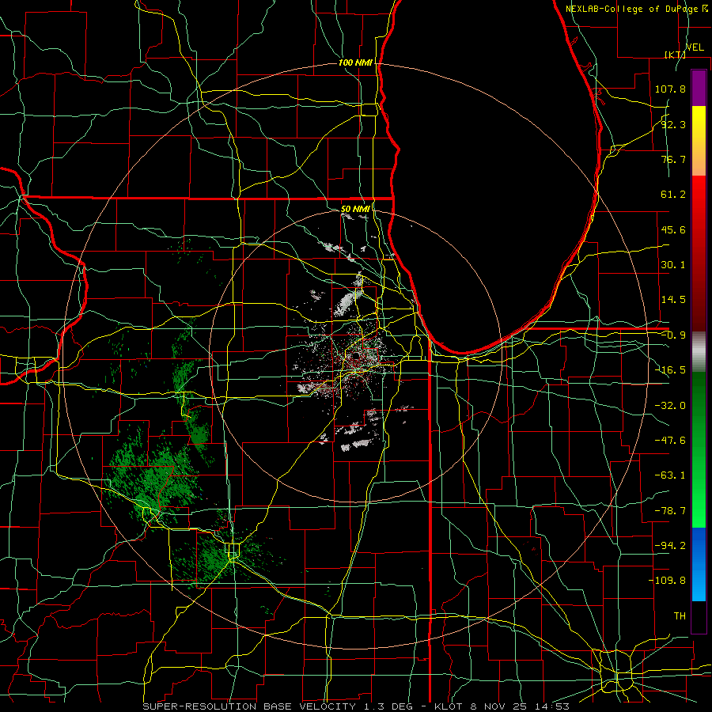Click the -78.7 value on velocity scale
This screenshot has width=712, height=712.
tap(670, 511)
